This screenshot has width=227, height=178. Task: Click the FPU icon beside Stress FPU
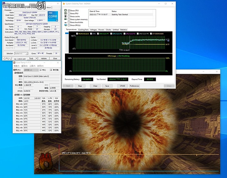pos(66,13)
